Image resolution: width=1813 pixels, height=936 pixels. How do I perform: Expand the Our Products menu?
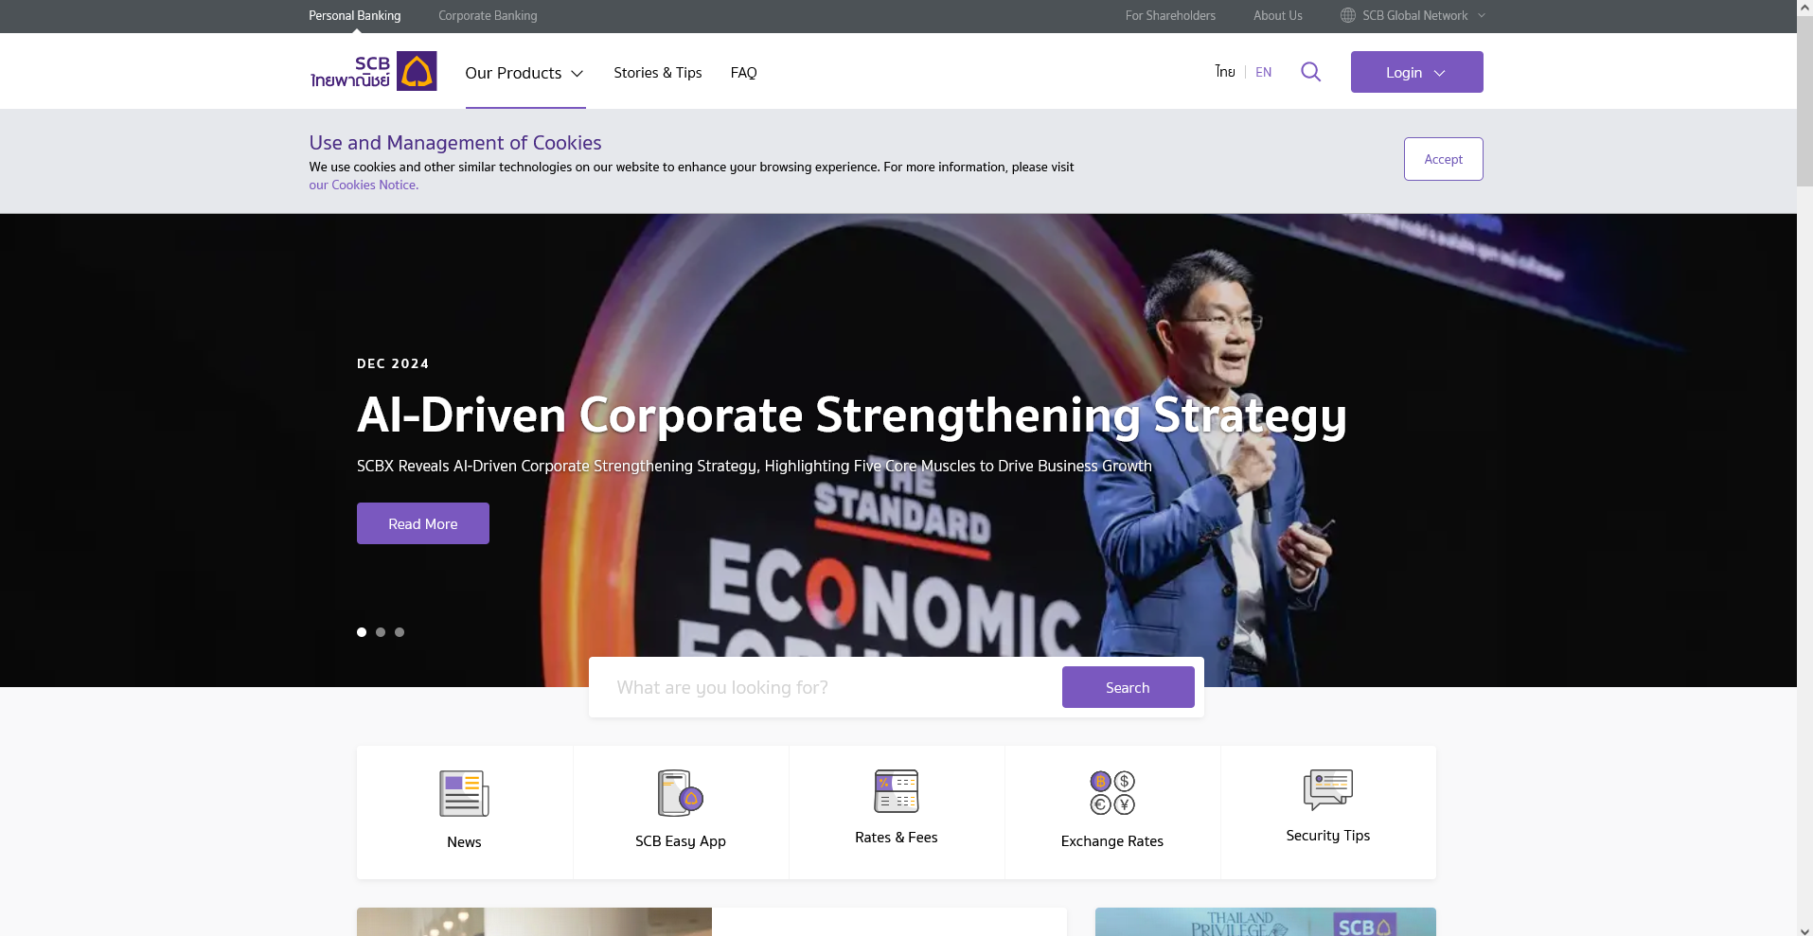pyautogui.click(x=524, y=73)
